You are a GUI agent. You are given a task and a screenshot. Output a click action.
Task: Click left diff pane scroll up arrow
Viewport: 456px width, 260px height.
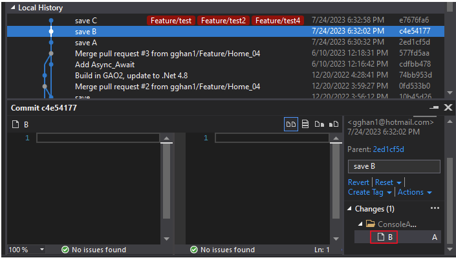pos(167,138)
